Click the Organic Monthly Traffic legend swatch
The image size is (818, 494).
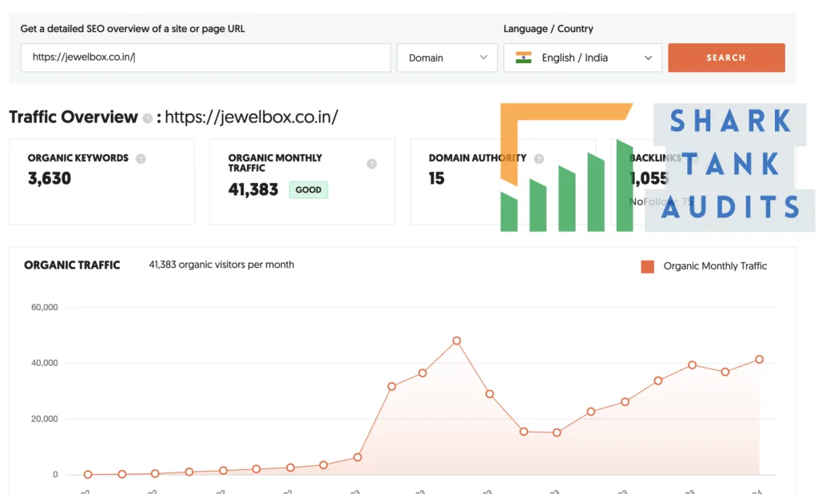(x=647, y=266)
